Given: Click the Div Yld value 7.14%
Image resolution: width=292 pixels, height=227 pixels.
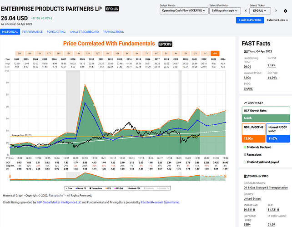Looking at the screenshot, I should [272, 66].
